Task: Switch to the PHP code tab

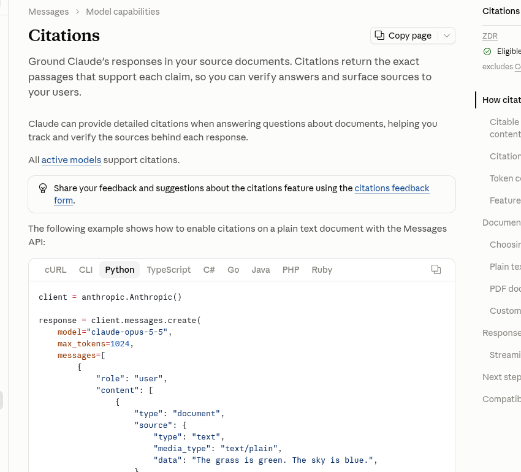Action: tap(291, 270)
